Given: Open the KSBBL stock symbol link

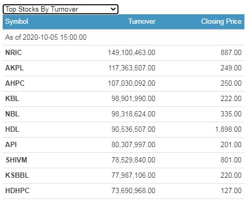Looking at the screenshot, I should tap(17, 175).
